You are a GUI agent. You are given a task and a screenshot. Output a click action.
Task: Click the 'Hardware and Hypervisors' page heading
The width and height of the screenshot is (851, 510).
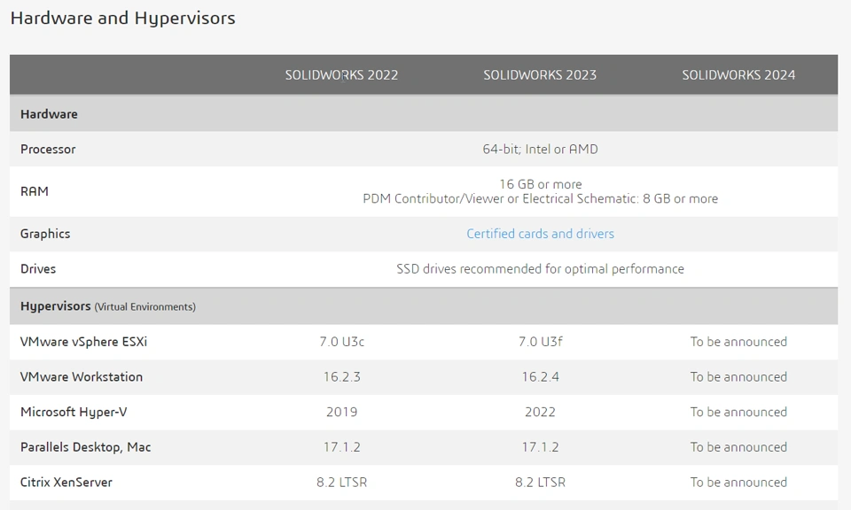(x=122, y=18)
